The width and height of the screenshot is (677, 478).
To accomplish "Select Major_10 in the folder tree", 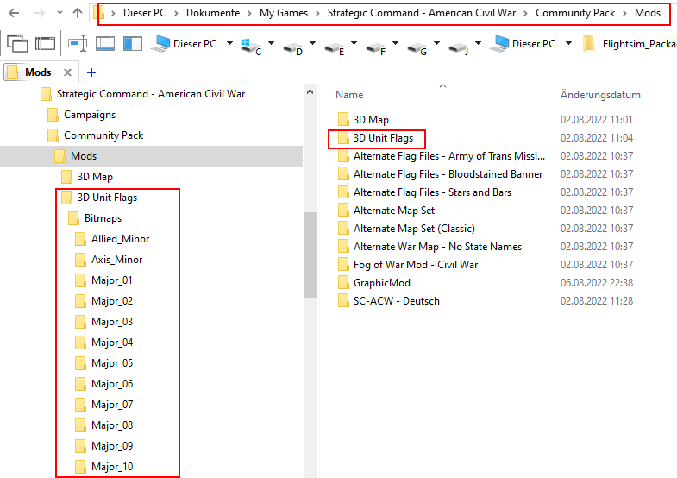I will click(103, 467).
